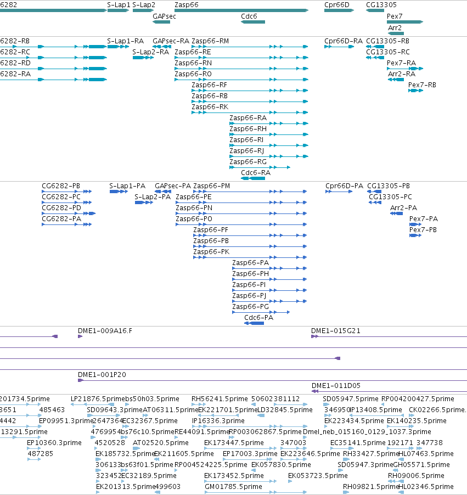Select protein S-Lap1-PA

tap(119, 192)
